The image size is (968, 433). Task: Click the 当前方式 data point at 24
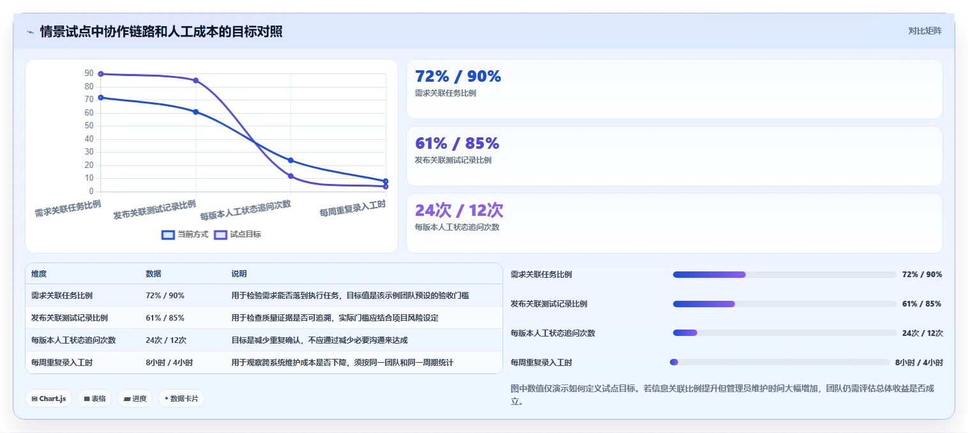tap(291, 160)
